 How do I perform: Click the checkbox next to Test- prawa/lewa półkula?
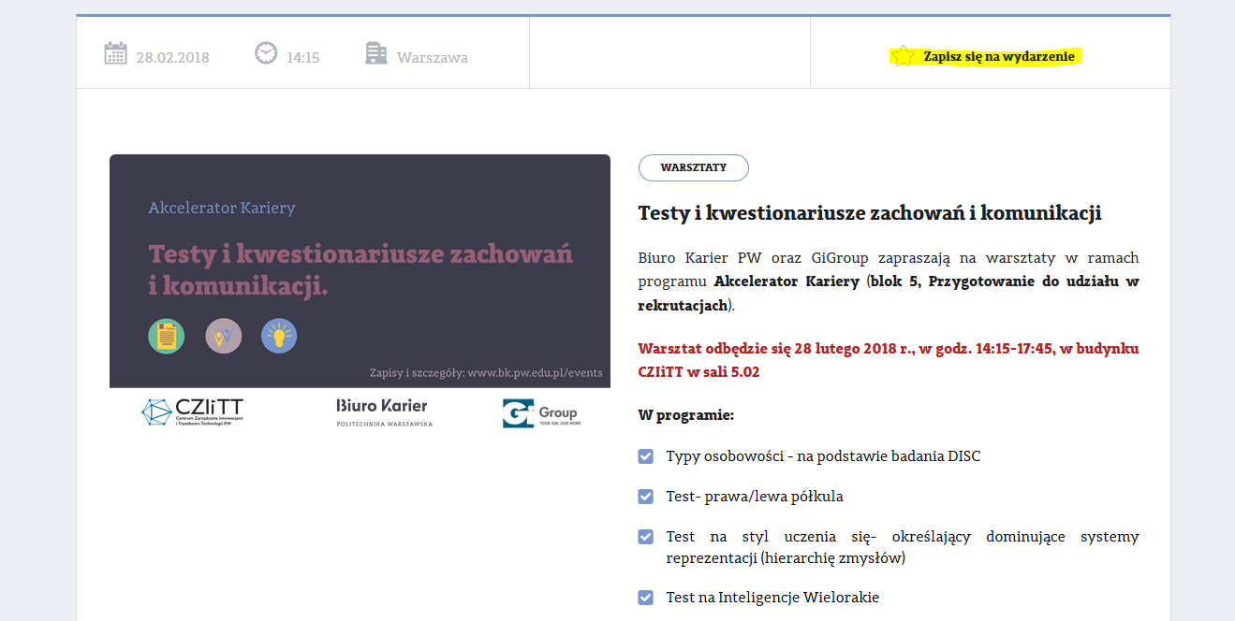click(x=645, y=497)
